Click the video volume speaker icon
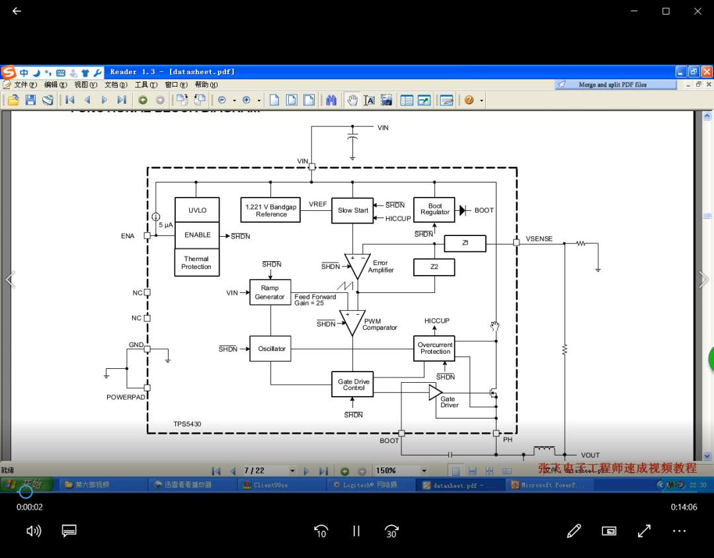This screenshot has height=558, width=714. [x=34, y=531]
